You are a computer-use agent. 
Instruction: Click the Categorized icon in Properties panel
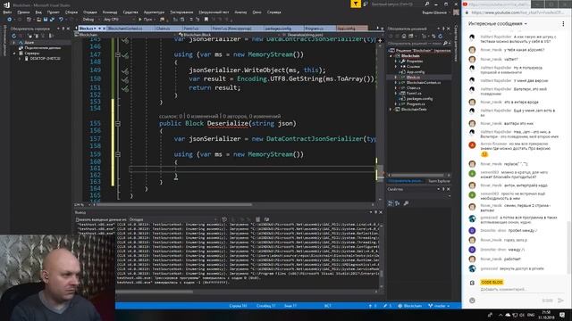click(391, 203)
